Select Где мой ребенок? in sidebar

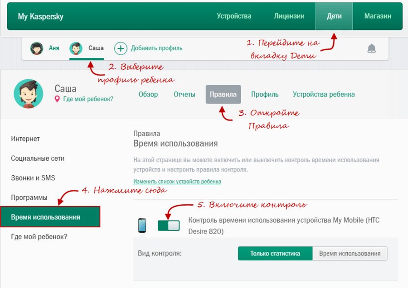(x=39, y=236)
